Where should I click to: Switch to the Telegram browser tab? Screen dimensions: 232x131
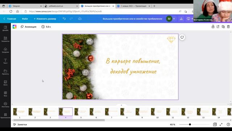click(x=25, y=6)
